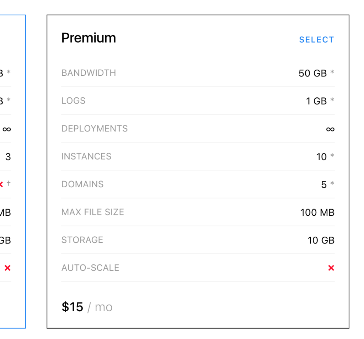Click the 10 GB storage value
This screenshot has height=339, width=364.
(x=321, y=240)
